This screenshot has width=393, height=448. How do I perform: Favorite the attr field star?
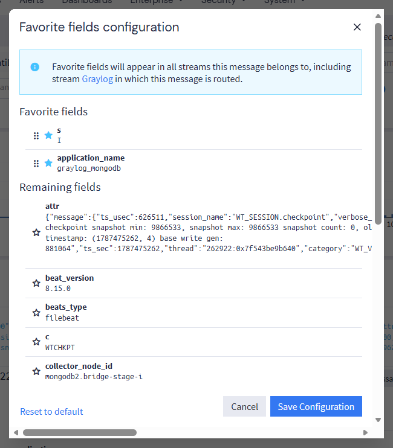[x=36, y=232]
